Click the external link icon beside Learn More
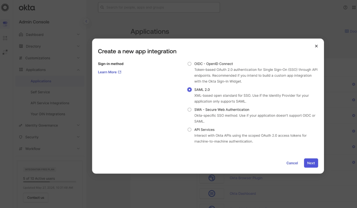Image resolution: width=357 pixels, height=208 pixels. (120, 72)
